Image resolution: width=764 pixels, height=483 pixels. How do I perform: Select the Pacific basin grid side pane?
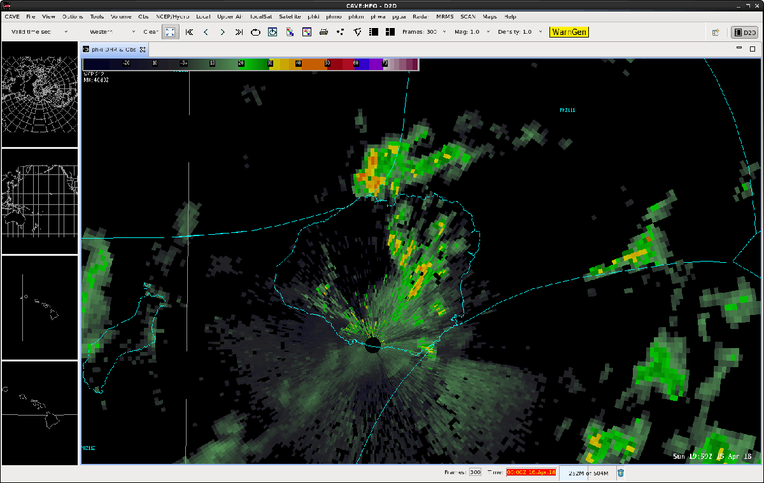[39, 201]
